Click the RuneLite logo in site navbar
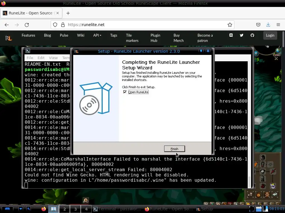The image size is (285, 213). tap(9, 38)
